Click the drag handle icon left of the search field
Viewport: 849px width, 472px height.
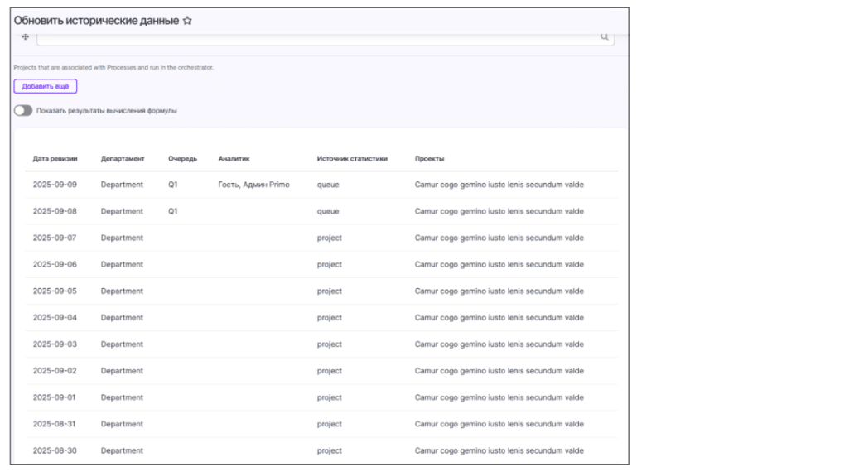(24, 37)
